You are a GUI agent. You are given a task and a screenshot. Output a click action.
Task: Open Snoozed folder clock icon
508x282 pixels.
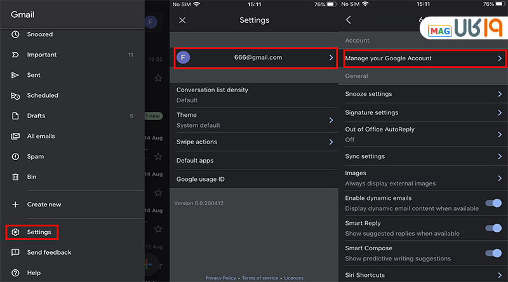pyautogui.click(x=15, y=34)
